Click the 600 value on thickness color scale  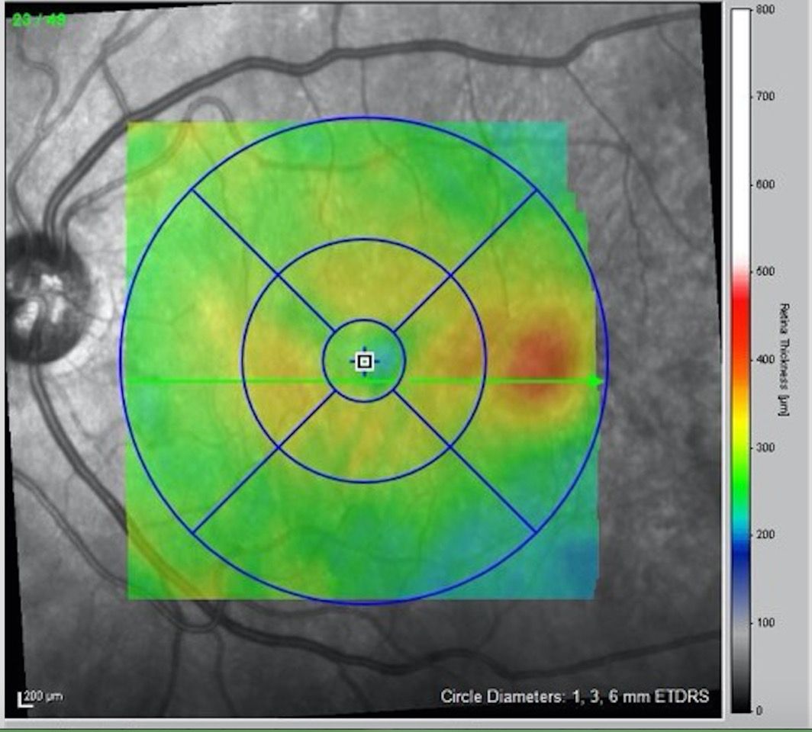coord(765,185)
